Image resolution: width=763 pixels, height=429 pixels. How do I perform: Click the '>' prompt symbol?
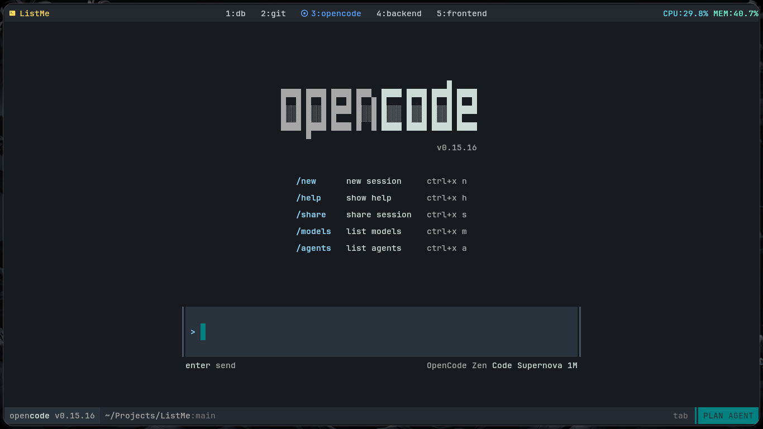[x=193, y=332]
